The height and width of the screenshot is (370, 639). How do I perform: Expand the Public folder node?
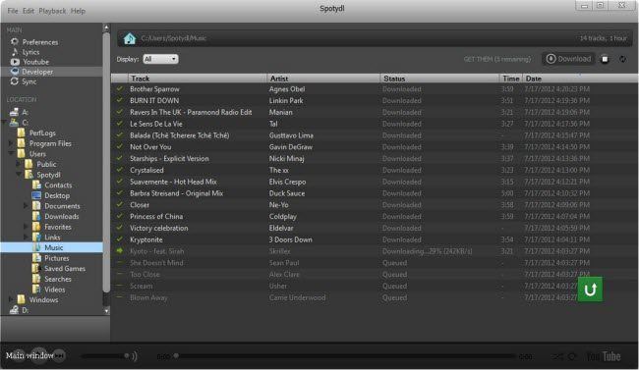coord(19,164)
